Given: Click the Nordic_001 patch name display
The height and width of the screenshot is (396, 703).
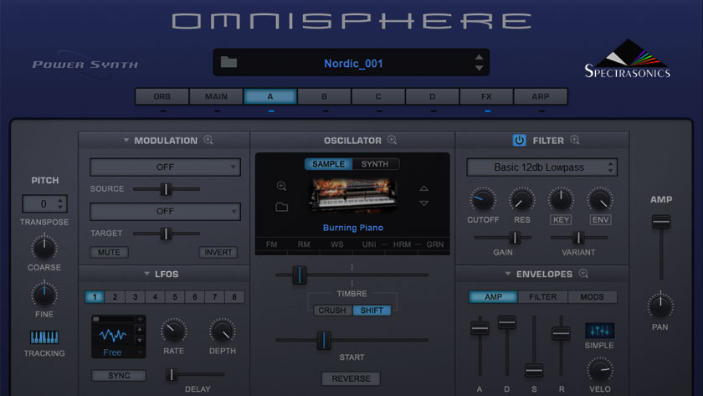Looking at the screenshot, I should point(353,63).
